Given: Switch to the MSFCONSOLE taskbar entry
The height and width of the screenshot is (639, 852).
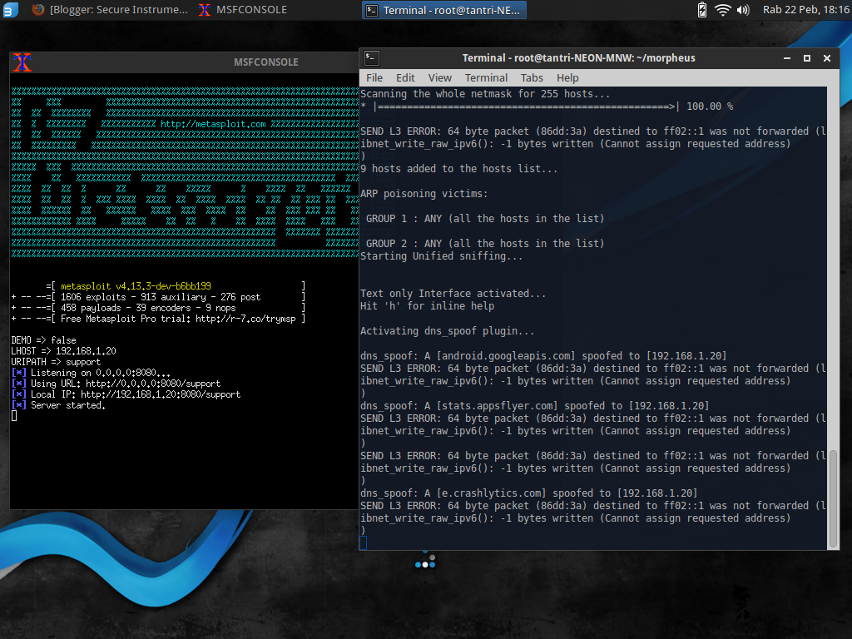Looking at the screenshot, I should [243, 10].
